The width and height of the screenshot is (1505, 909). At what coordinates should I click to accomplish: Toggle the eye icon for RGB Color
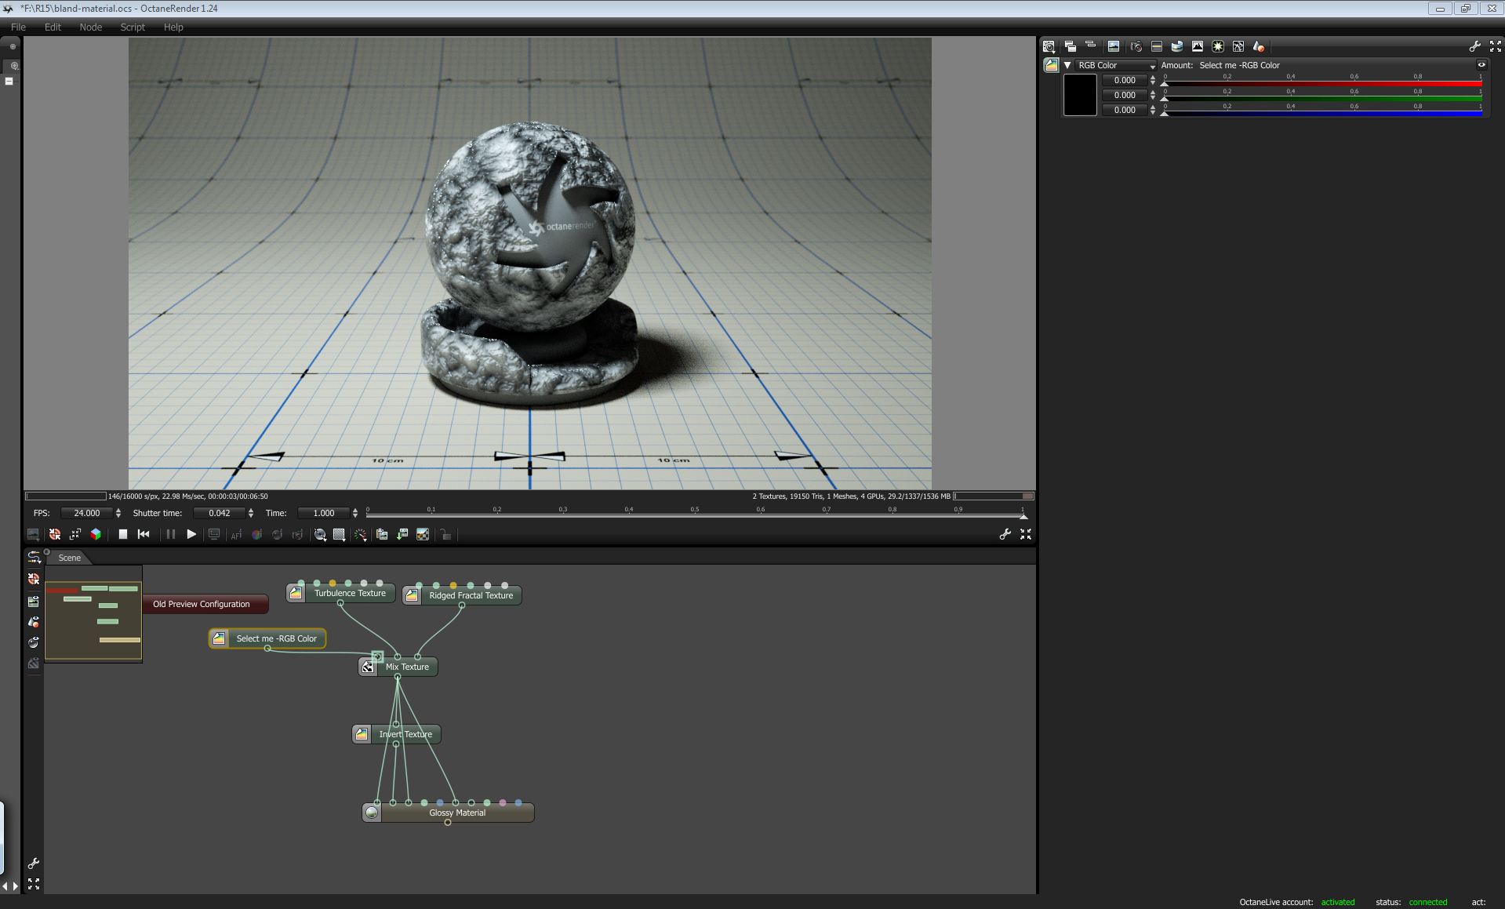tap(1481, 65)
